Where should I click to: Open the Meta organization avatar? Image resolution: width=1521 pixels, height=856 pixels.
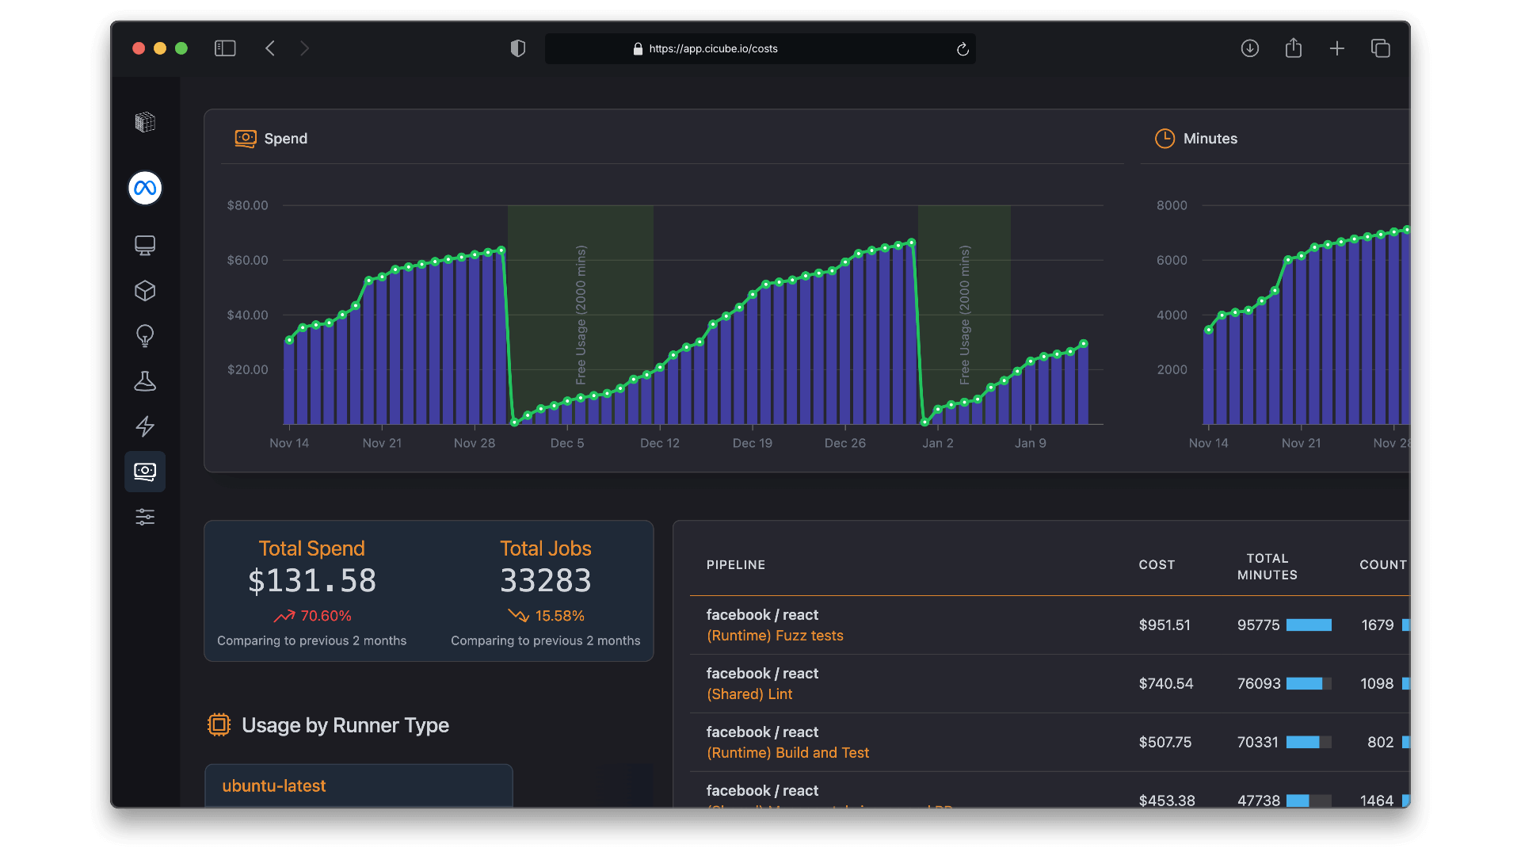click(x=145, y=188)
